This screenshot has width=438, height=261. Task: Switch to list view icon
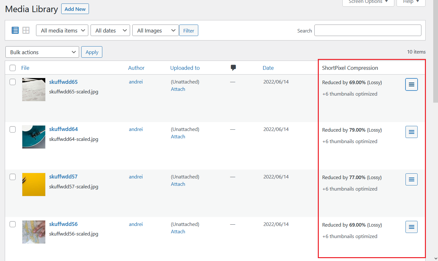(15, 30)
